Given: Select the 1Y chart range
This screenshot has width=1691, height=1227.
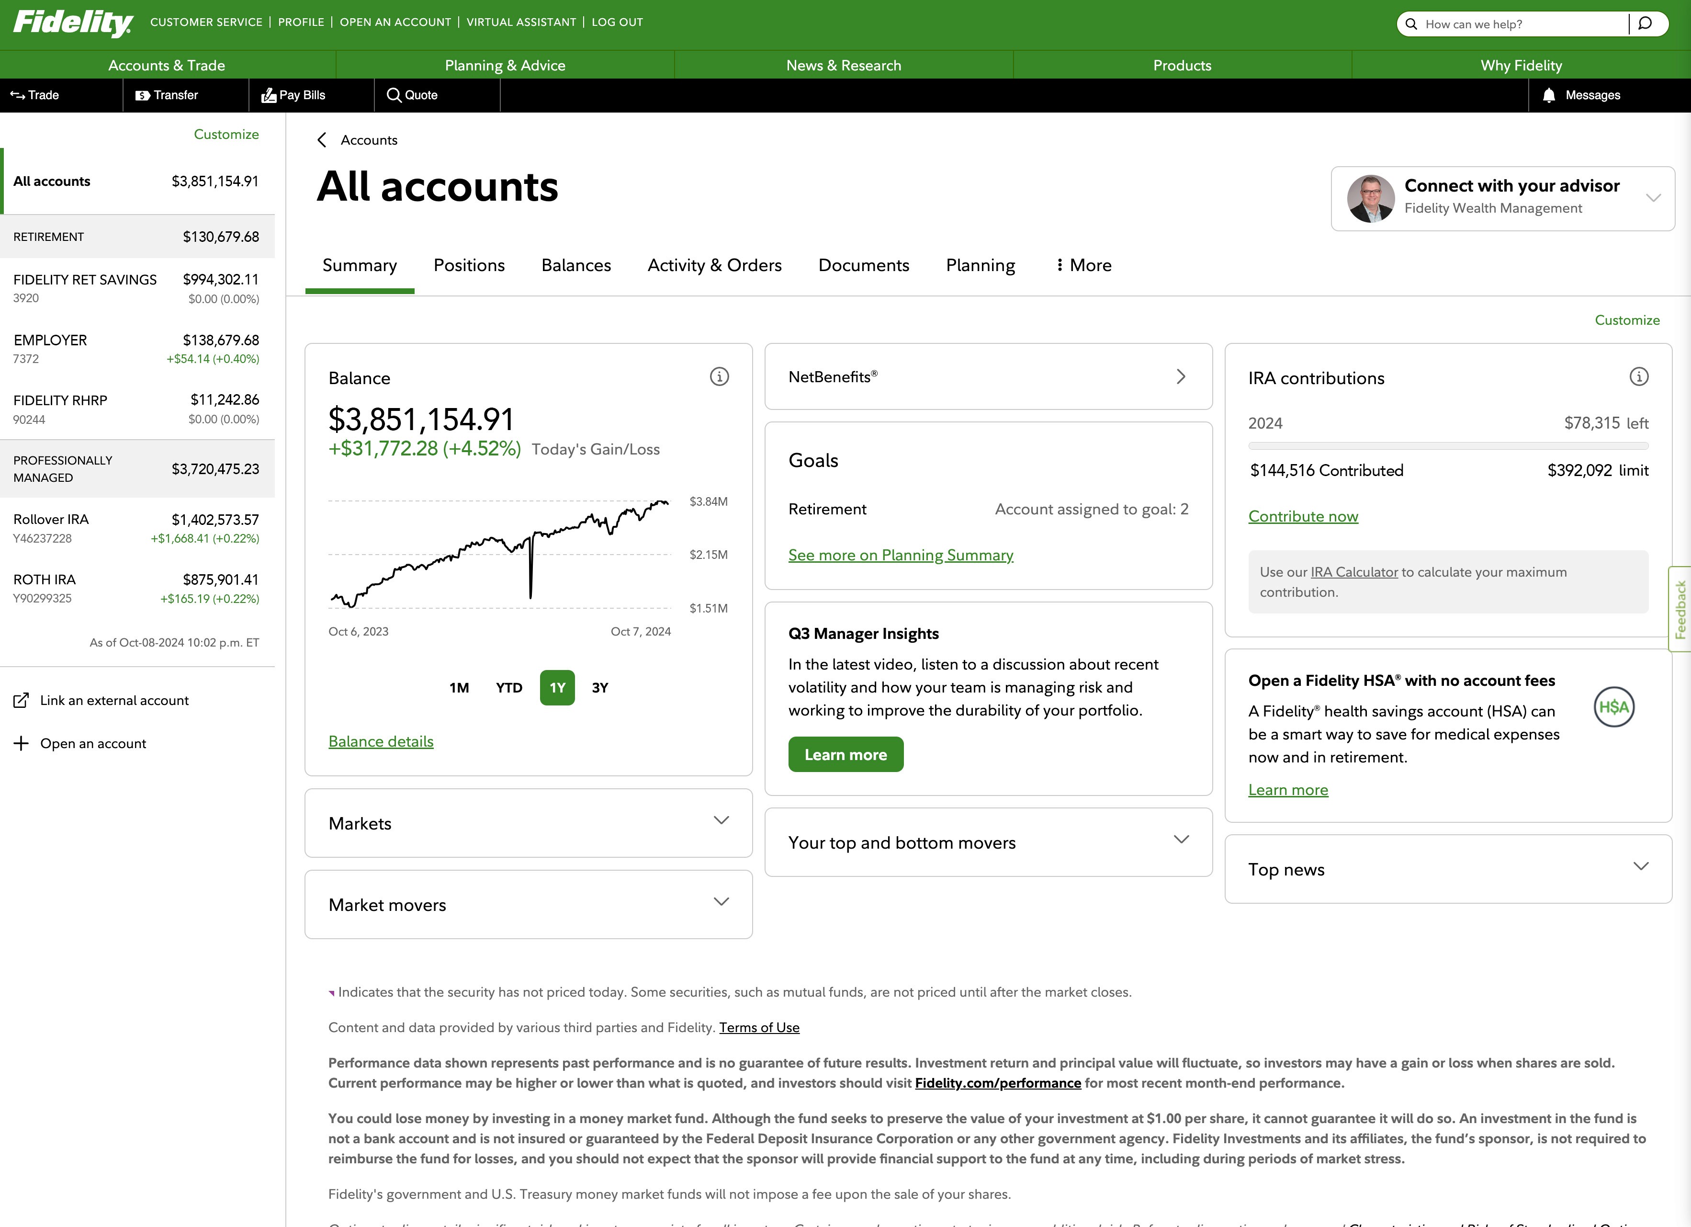Looking at the screenshot, I should click(x=557, y=688).
